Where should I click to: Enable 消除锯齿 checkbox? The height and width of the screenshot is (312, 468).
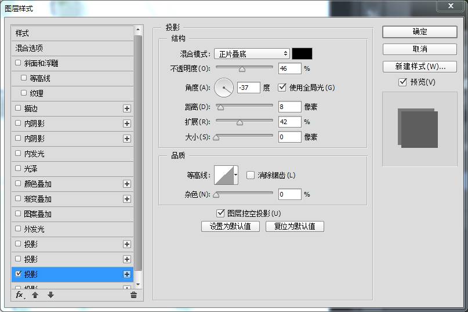pyautogui.click(x=251, y=175)
